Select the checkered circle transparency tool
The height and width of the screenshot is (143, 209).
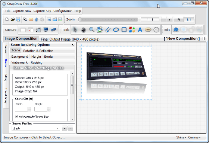pos(156,30)
